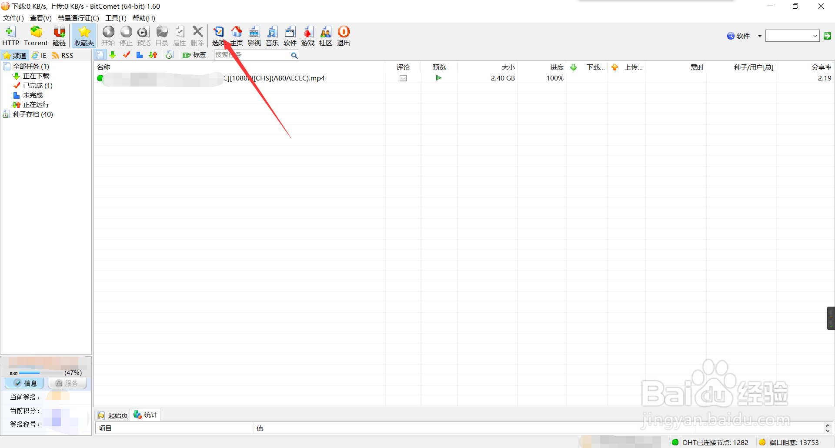This screenshot has width=835, height=448.
Task: Select the .mp4 task row
Action: tap(464, 78)
